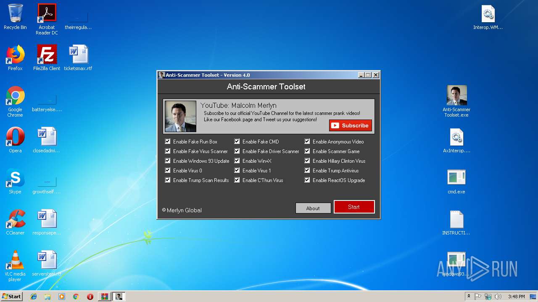538x302 pixels.
Task: Click the Anti-Scammer Toolset title bar icon
Action: click(x=161, y=75)
